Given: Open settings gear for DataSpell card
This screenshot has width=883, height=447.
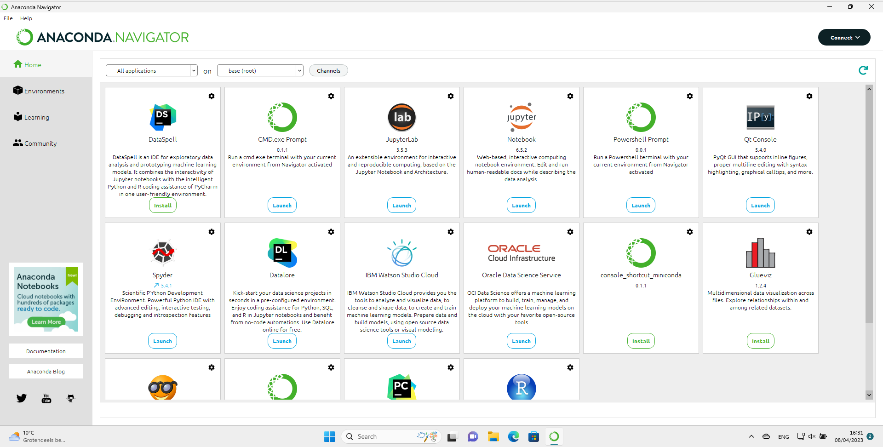Looking at the screenshot, I should 212,96.
